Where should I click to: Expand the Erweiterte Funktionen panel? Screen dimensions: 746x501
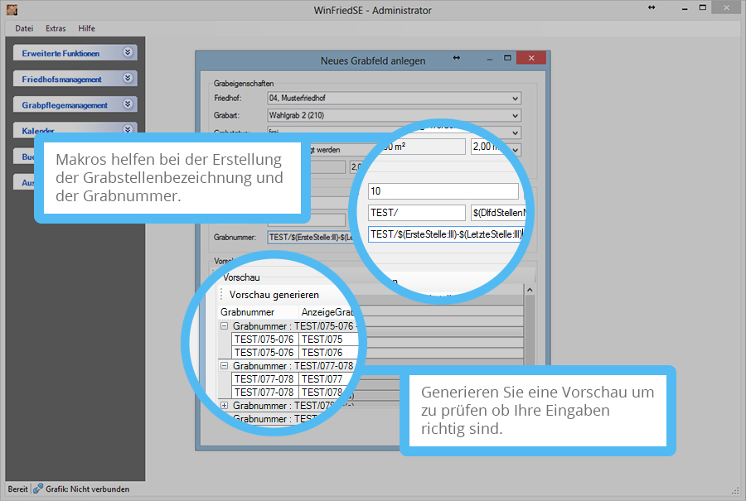[127, 52]
